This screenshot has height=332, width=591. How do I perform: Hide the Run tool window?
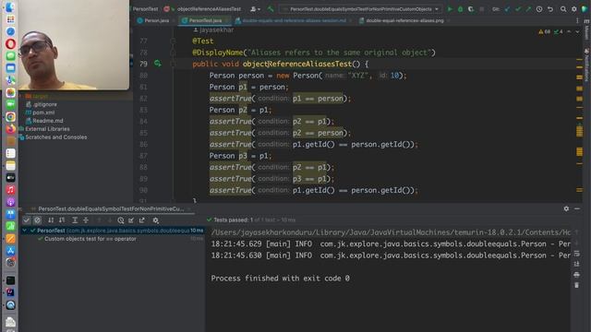coord(577,208)
